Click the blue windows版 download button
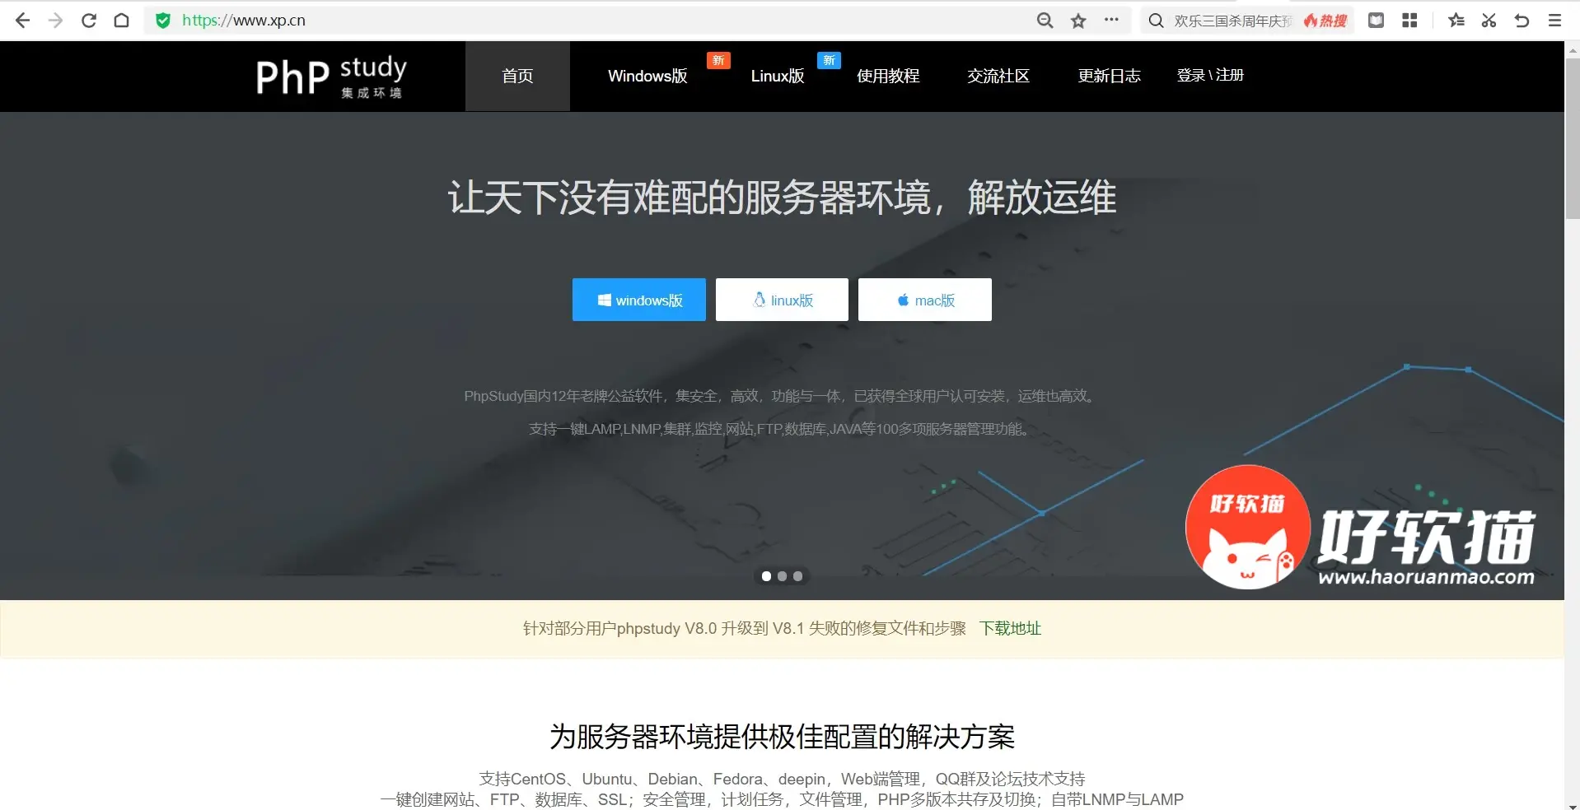 pos(639,300)
